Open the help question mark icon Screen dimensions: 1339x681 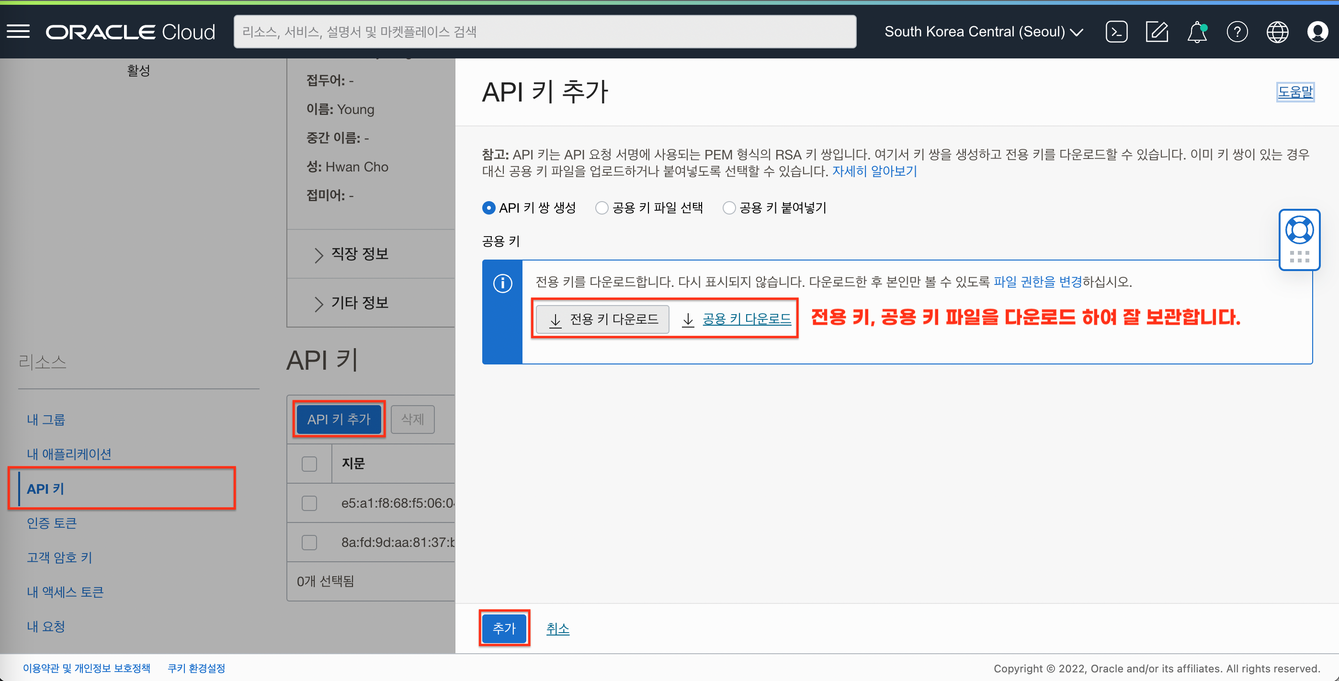1237,32
